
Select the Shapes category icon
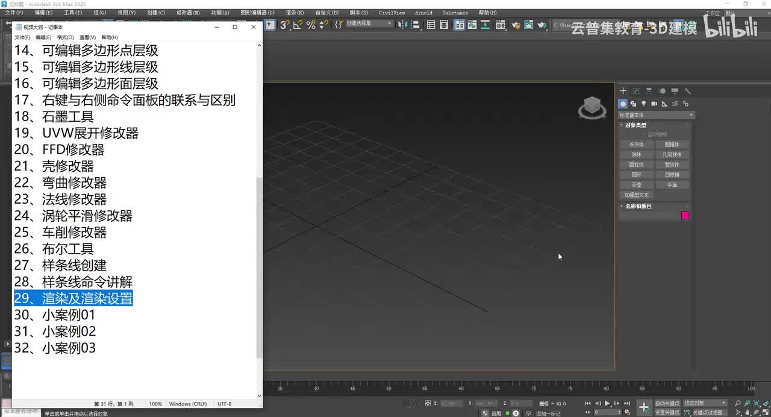633,104
